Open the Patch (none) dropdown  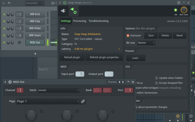click(58, 90)
